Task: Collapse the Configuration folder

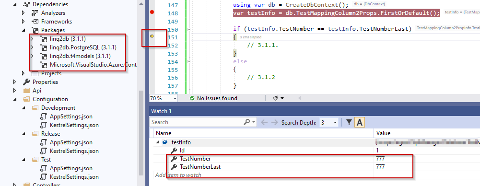Action: pos(15,99)
